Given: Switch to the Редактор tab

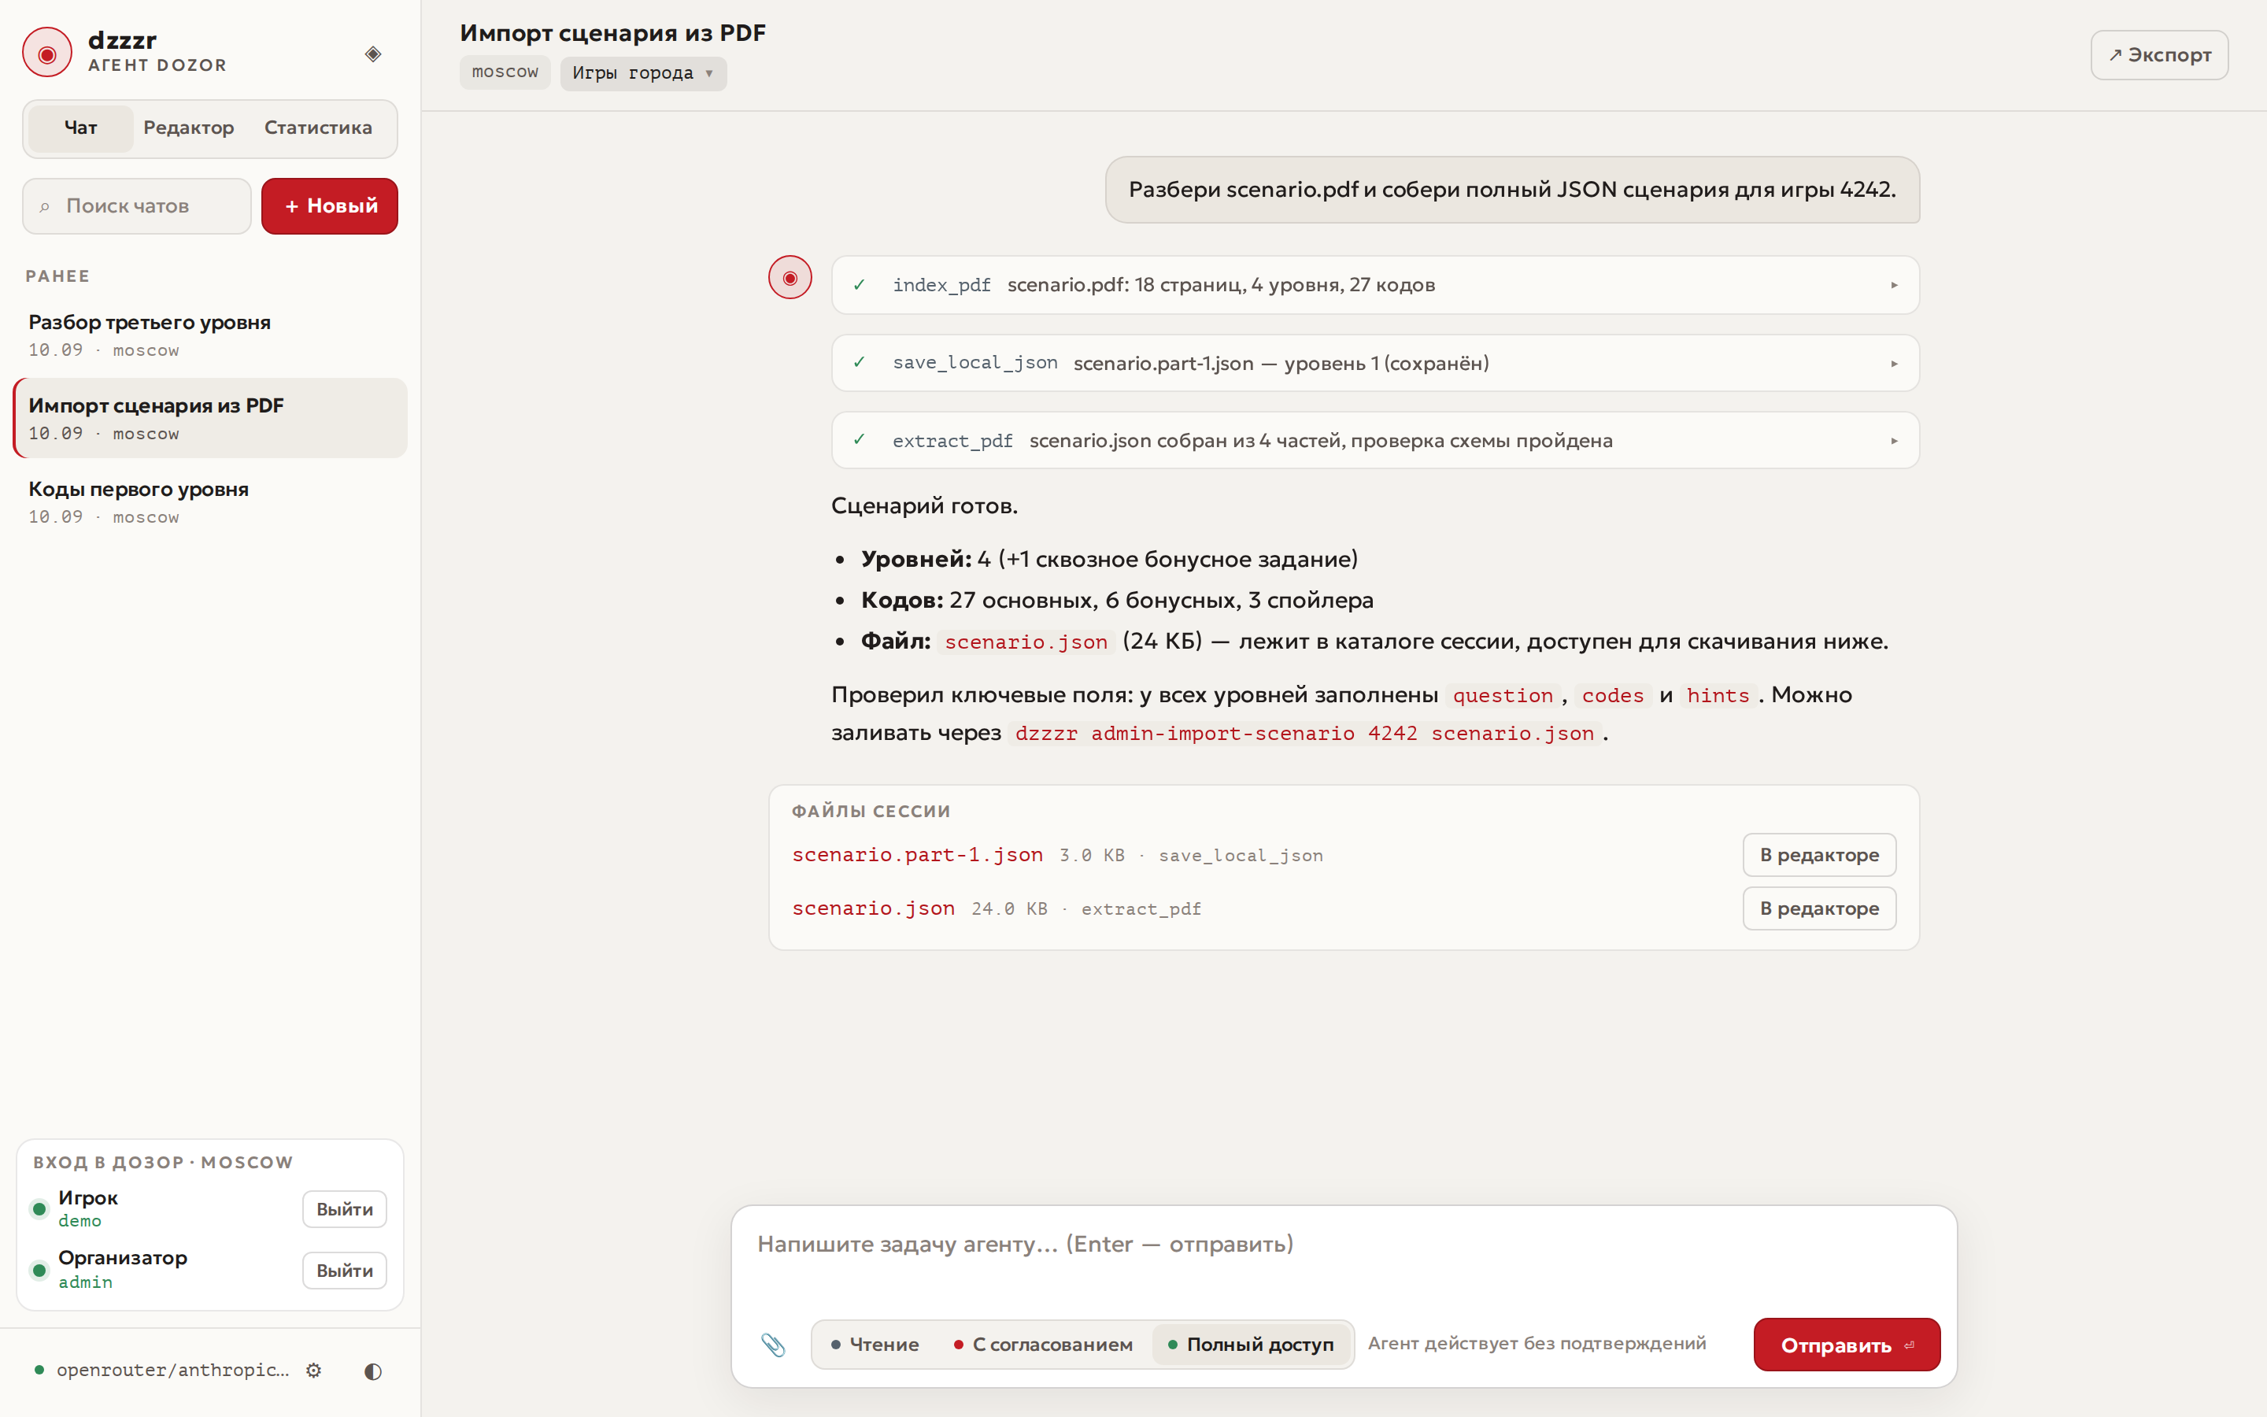Looking at the screenshot, I should coord(188,128).
